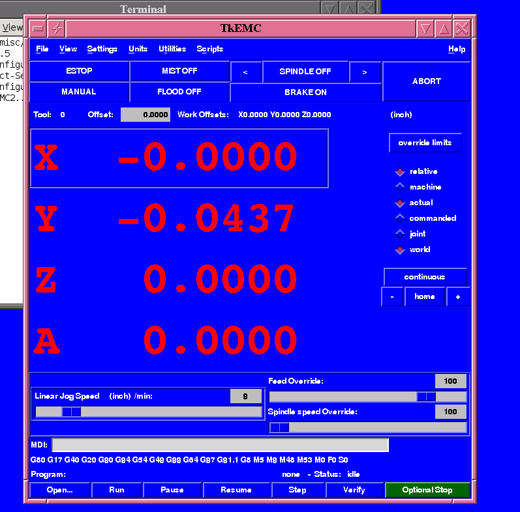The width and height of the screenshot is (520, 512).
Task: Select the relative coordinates radio button
Action: click(x=400, y=172)
